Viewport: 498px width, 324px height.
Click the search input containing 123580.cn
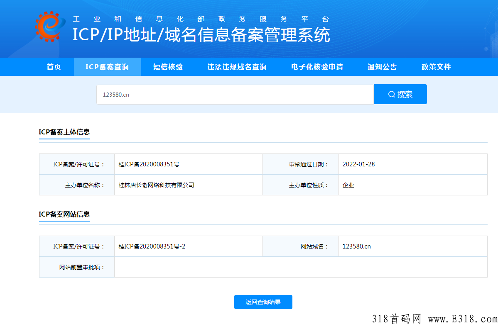pos(235,95)
